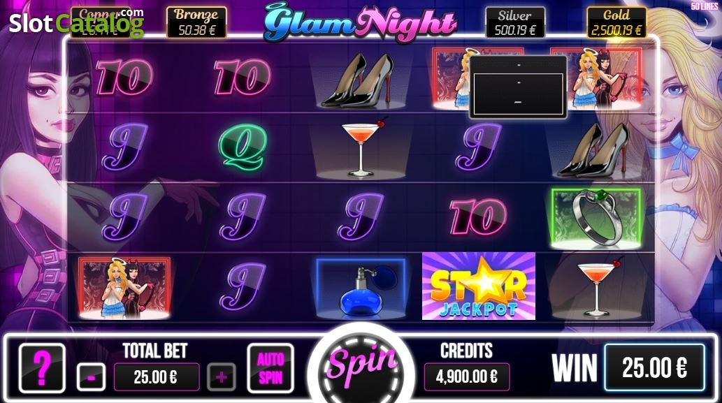Open the SlotCatalog.com logo link
Image resolution: width=722 pixels, height=403 pixels.
point(76,23)
